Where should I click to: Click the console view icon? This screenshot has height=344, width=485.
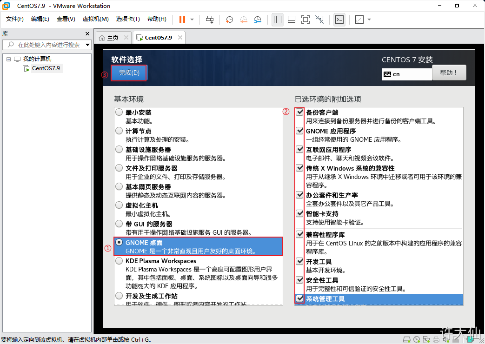[x=339, y=20]
